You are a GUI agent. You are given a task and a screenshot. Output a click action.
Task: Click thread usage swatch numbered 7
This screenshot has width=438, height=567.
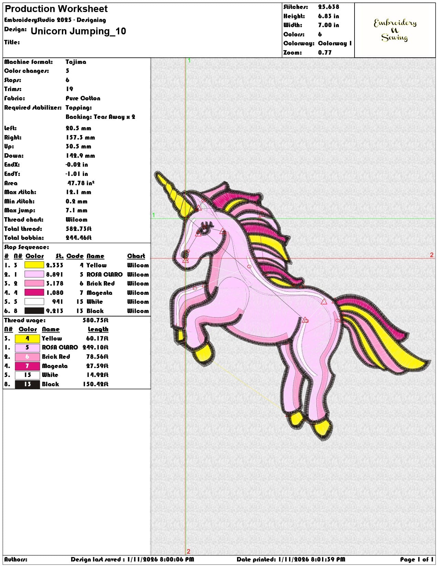(x=27, y=366)
